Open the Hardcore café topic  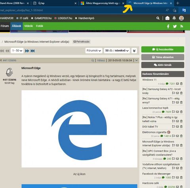coord(150,183)
